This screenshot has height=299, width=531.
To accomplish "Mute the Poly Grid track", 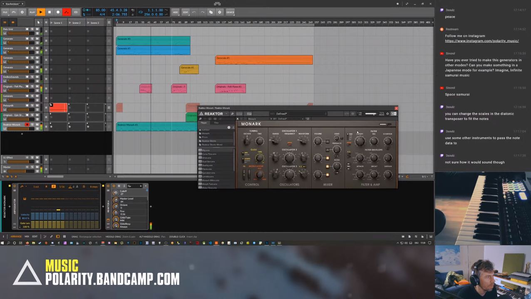I will 37,29.
